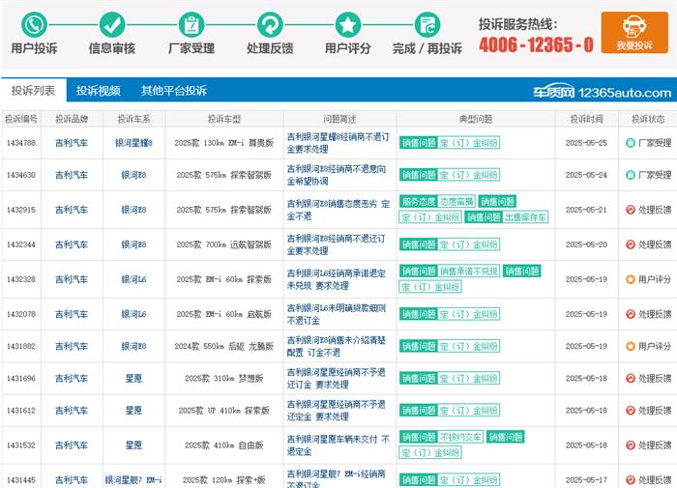Screen dimensions: 677x488
Task: Open 银河L6 series link in row 1432328
Action: click(133, 279)
